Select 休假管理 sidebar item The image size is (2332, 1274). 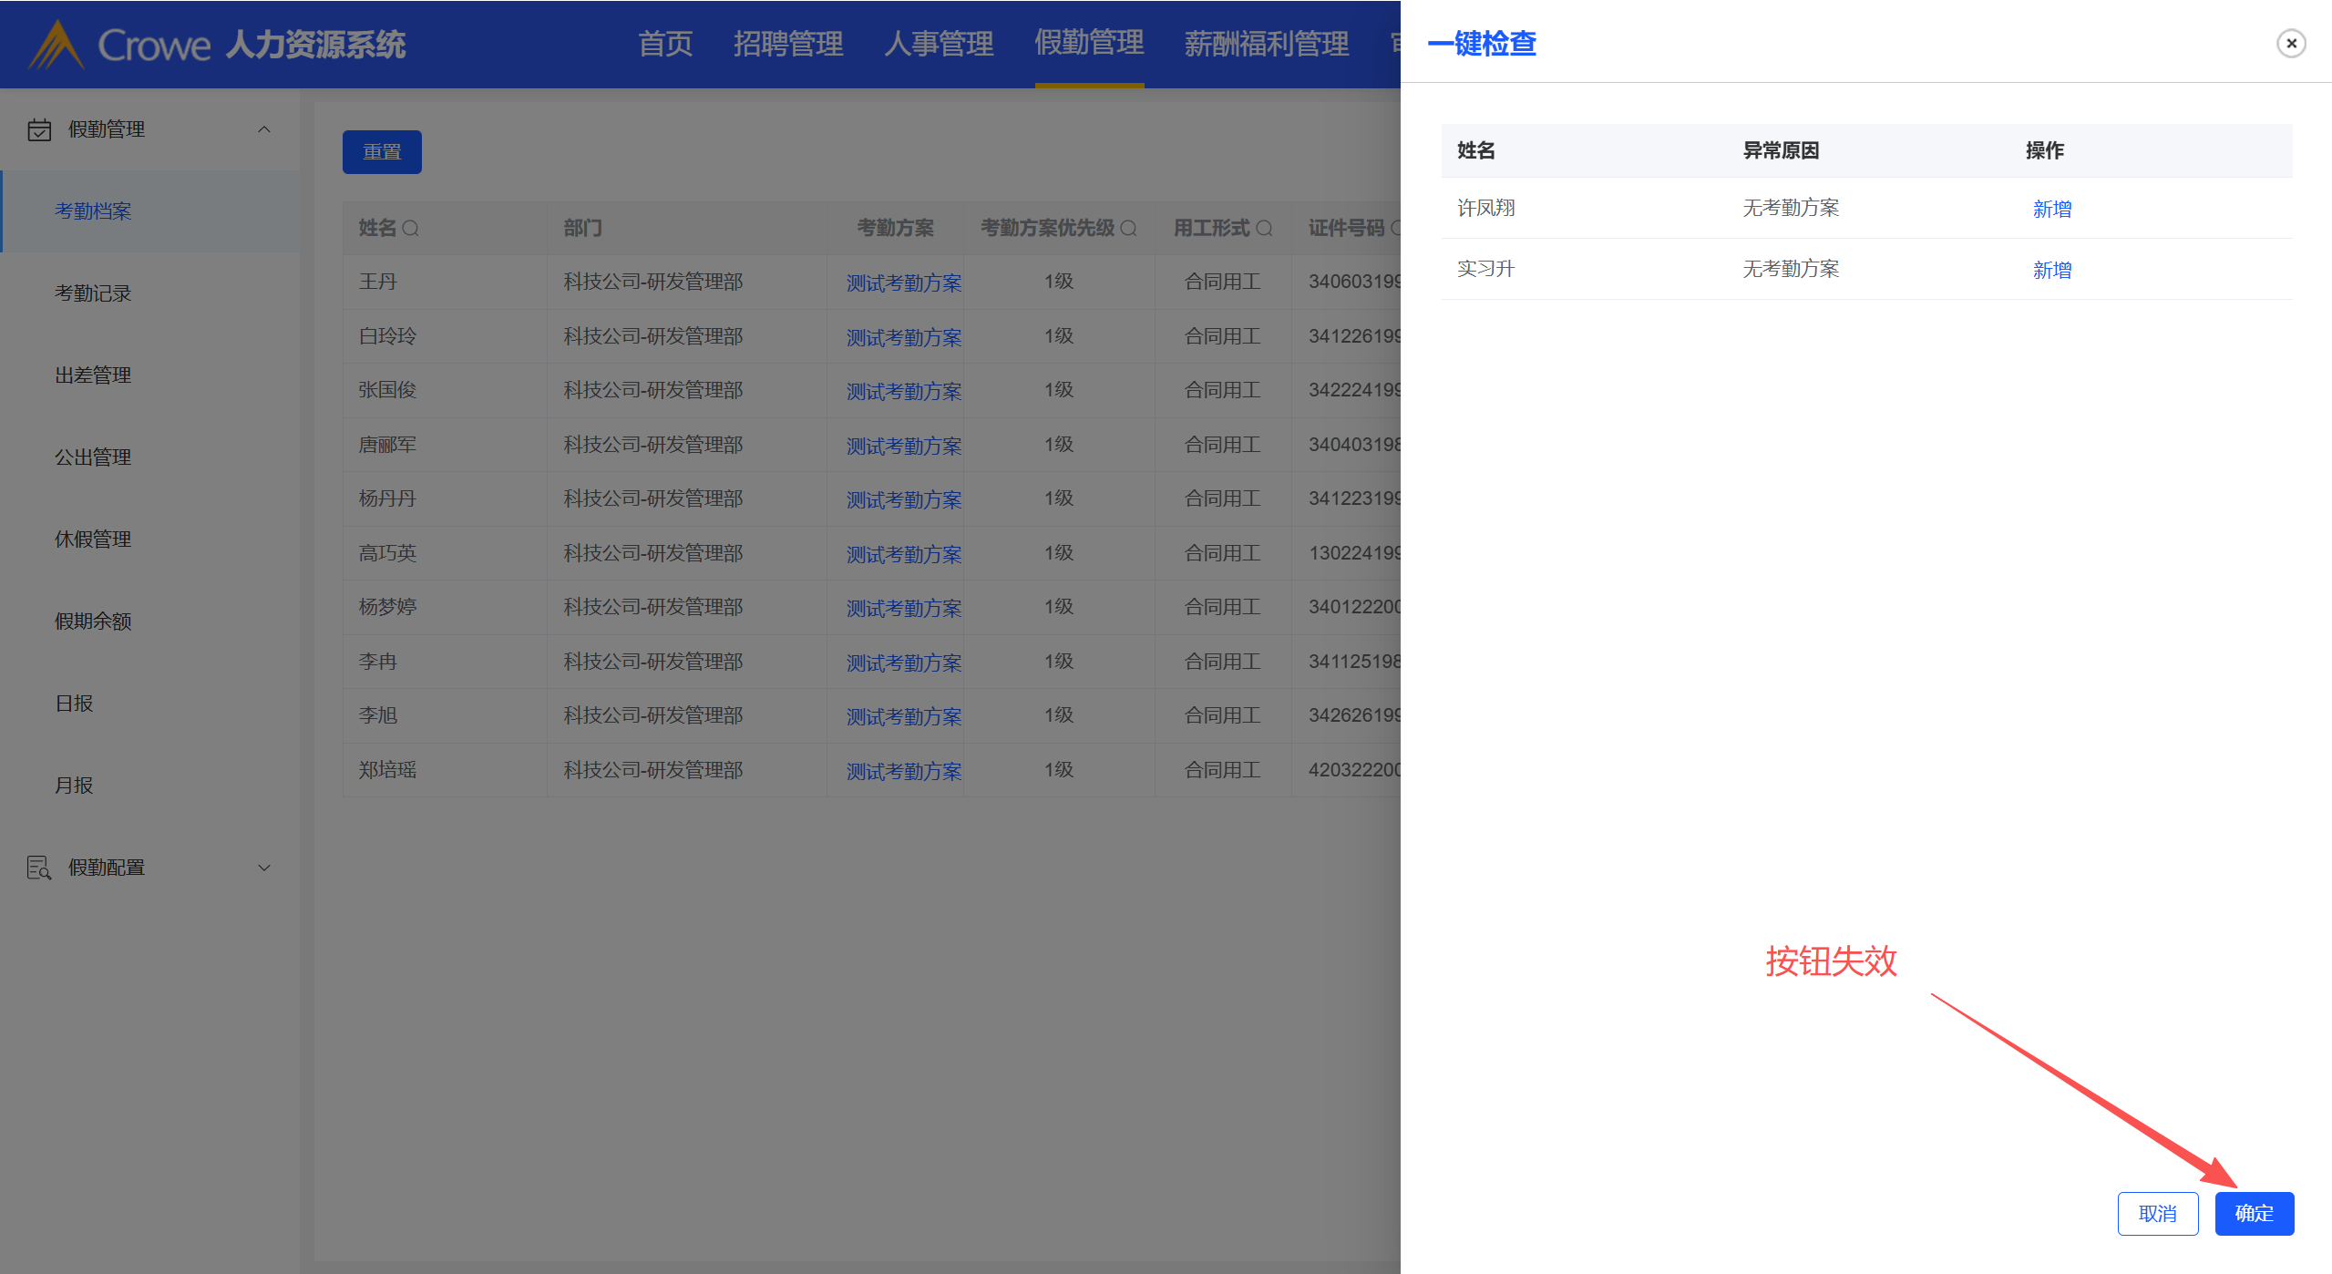pos(93,539)
